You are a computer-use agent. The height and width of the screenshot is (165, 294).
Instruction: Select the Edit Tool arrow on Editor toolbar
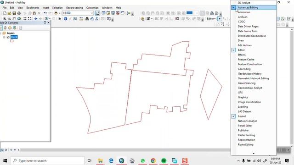point(220,19)
